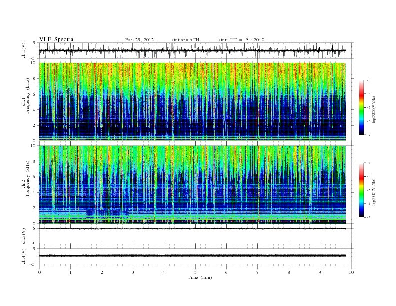Click the ch.1 spectrogram color scale bar
Image resolution: width=396 pixels, height=306 pixels.
coord(361,107)
